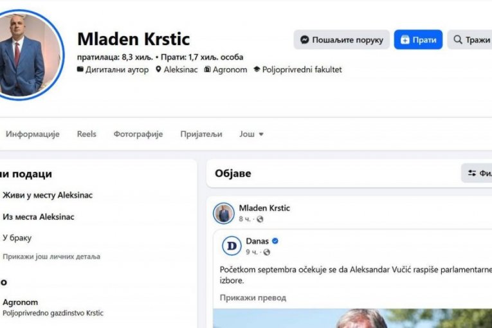Screen dimensions: 492x328
Task: Click the magnifier icon in Тражи button
Action: (458, 40)
